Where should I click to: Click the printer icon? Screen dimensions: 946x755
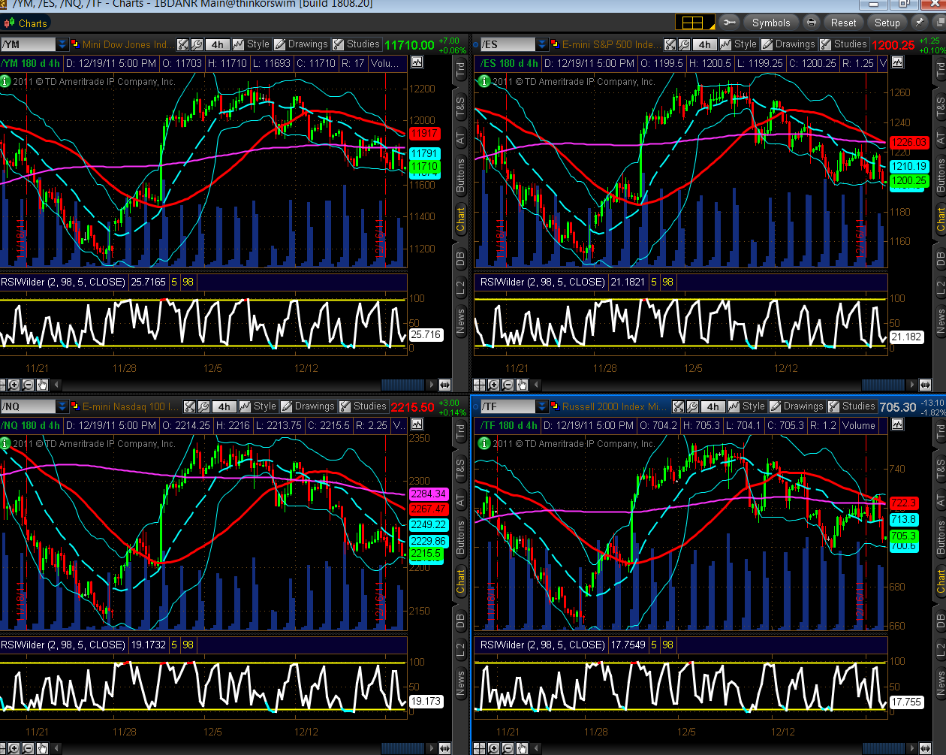(811, 23)
